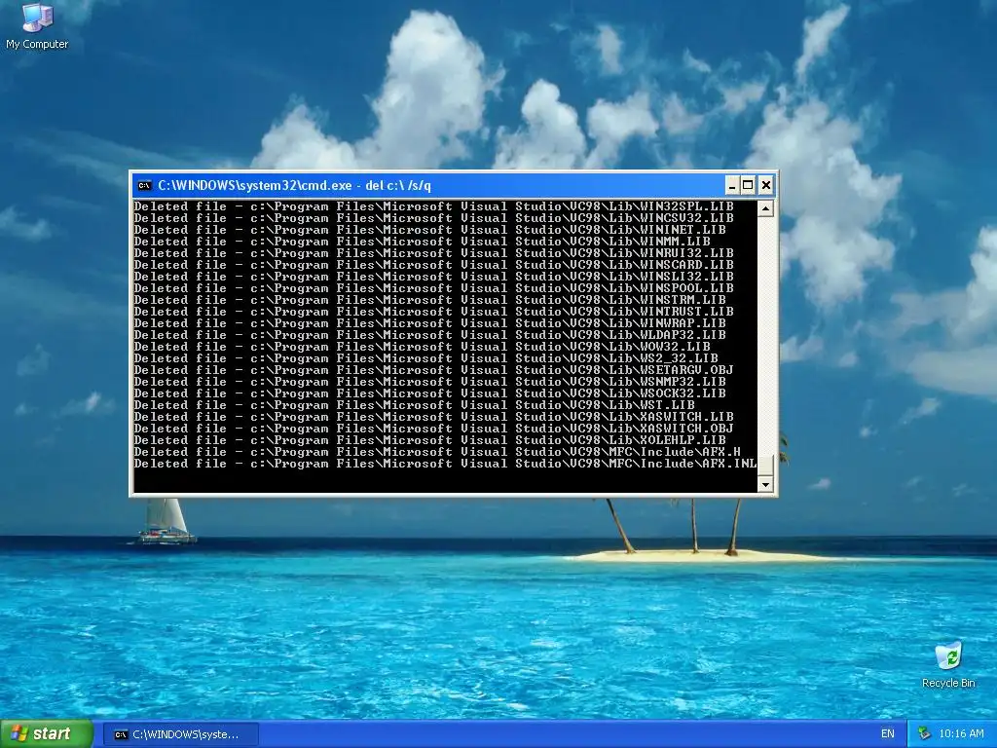Click the line deleting WINSPOOL.LIB
This screenshot has width=997, height=748.
point(433,288)
